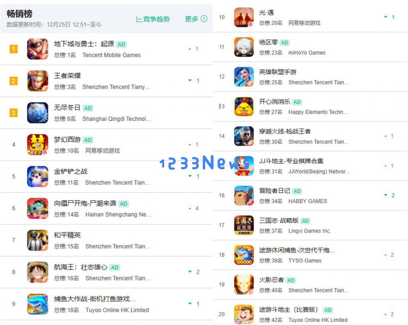Screen dimensions: 408x325
Task: Open the 绝区零 character icon
Action: pyautogui.click(x=244, y=47)
